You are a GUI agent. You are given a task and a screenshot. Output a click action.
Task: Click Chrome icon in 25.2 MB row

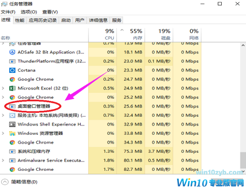[12, 97]
